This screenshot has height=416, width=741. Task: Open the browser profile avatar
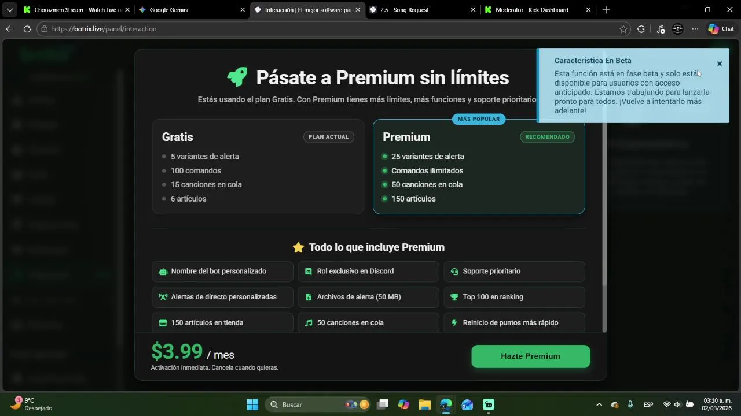[677, 29]
